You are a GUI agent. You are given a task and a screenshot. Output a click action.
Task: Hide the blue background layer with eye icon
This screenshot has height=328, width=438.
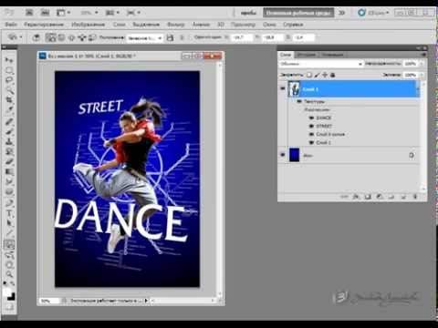pyautogui.click(x=283, y=155)
